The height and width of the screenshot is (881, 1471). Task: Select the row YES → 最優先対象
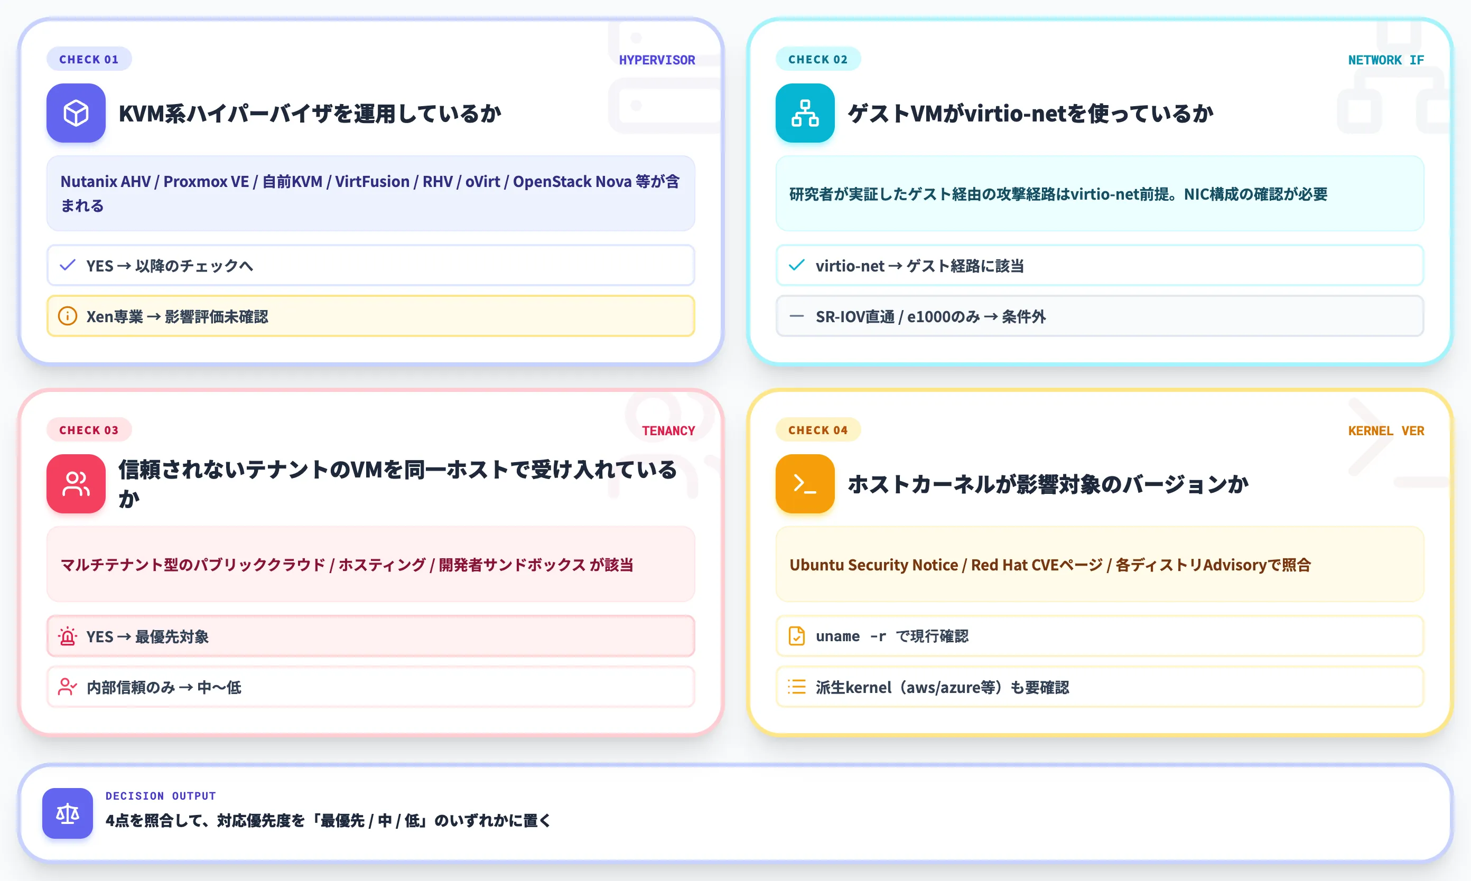point(370,636)
